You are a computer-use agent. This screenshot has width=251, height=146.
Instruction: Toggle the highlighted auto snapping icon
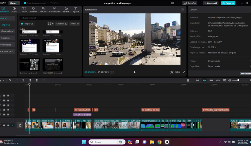pyautogui.click(x=204, y=80)
